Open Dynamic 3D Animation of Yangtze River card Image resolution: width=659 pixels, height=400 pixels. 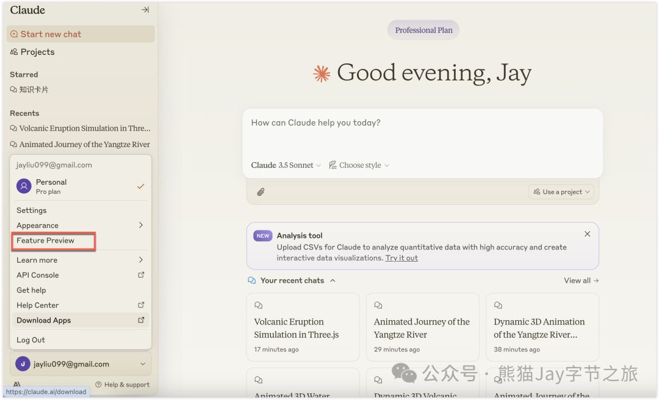pyautogui.click(x=542, y=327)
